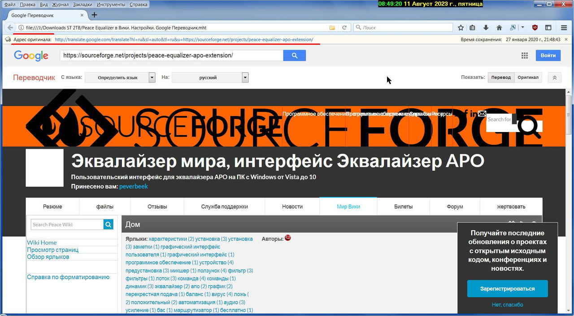Open жертвовать tab

[511, 206]
